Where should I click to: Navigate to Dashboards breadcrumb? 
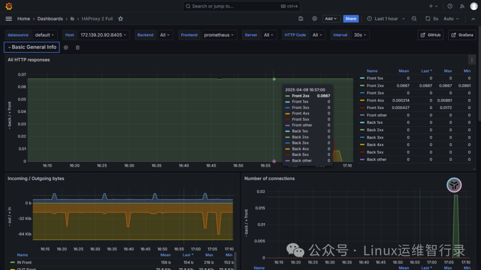50,19
